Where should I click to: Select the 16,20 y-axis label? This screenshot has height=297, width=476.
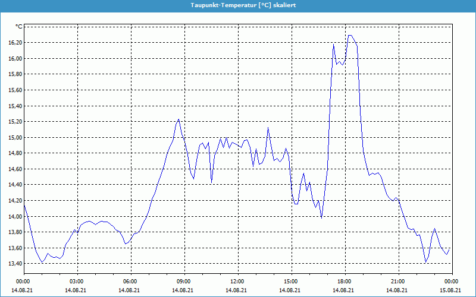coord(14,43)
